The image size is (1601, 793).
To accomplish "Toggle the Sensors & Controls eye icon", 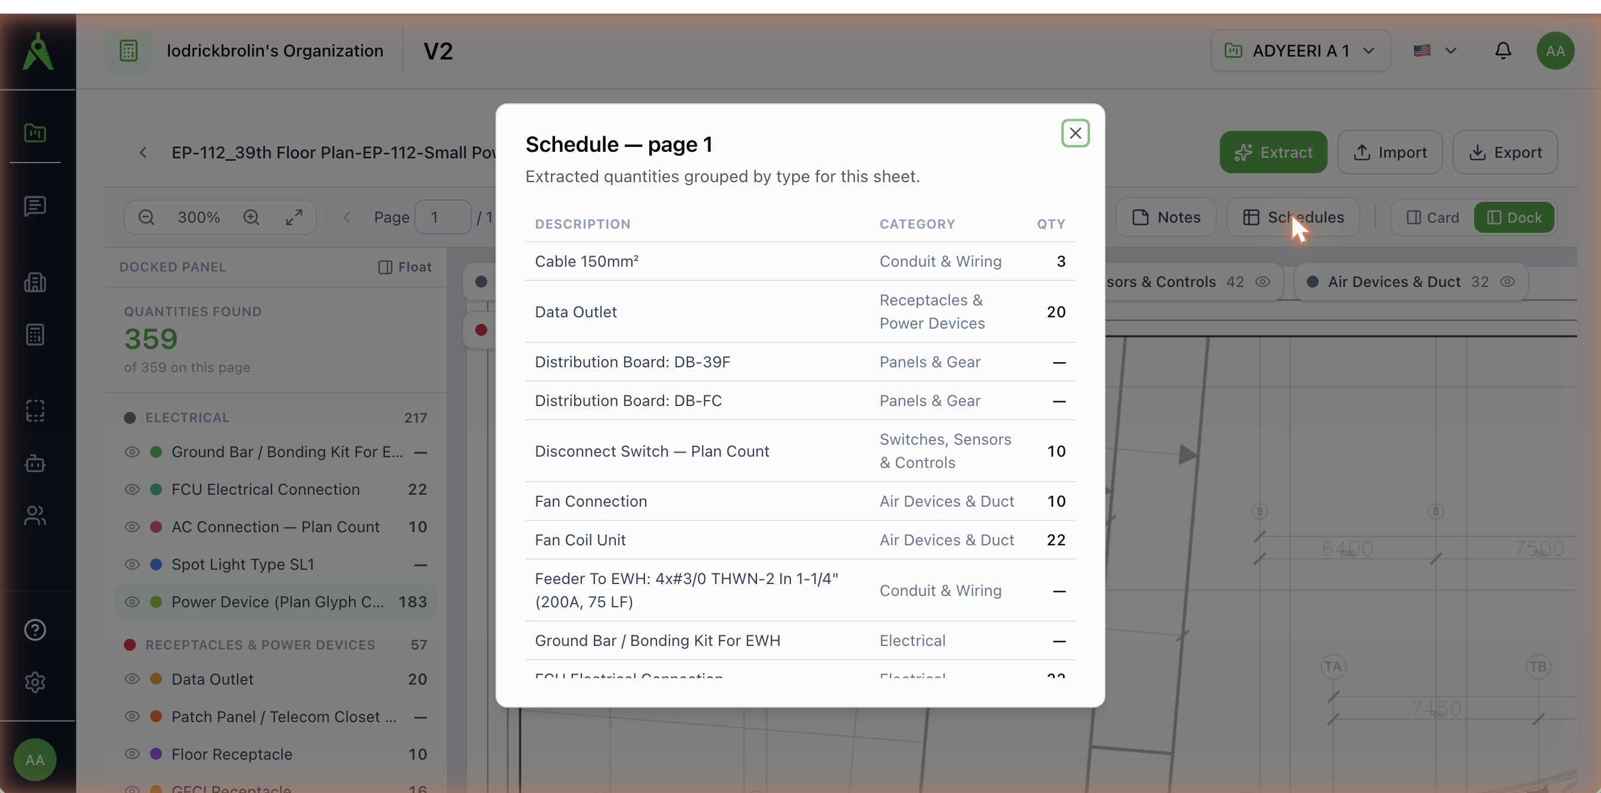I will 1262,282.
